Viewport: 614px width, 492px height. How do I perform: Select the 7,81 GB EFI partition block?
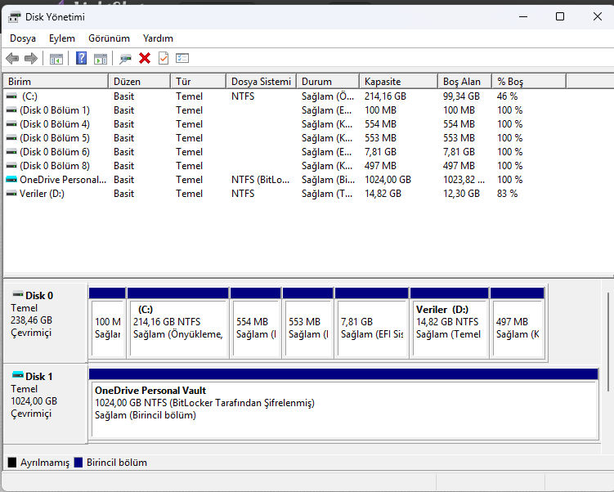[x=372, y=323]
